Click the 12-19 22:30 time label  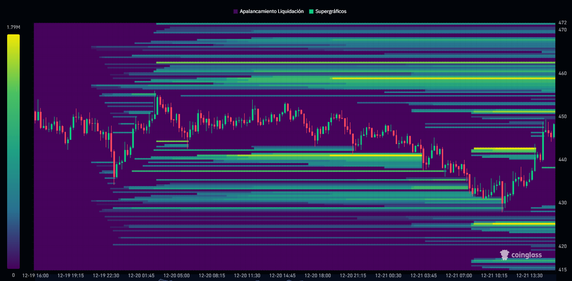[x=106, y=276]
